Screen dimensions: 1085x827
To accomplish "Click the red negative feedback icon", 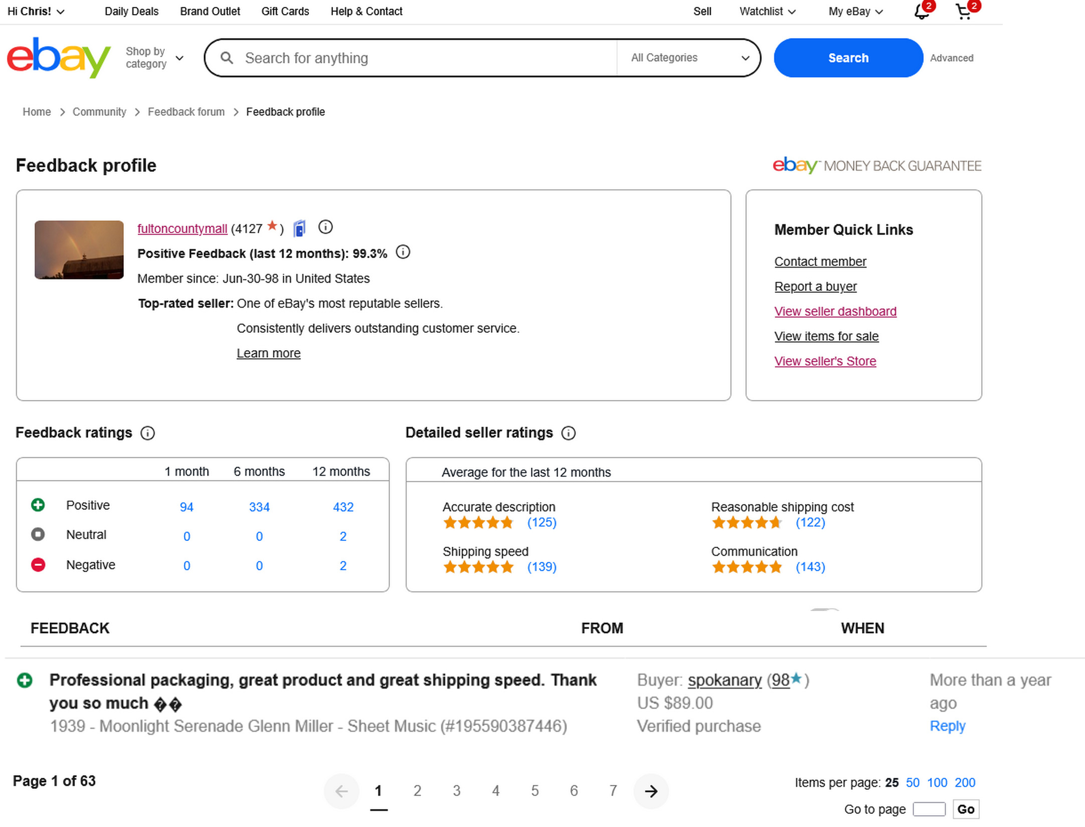I will click(38, 565).
